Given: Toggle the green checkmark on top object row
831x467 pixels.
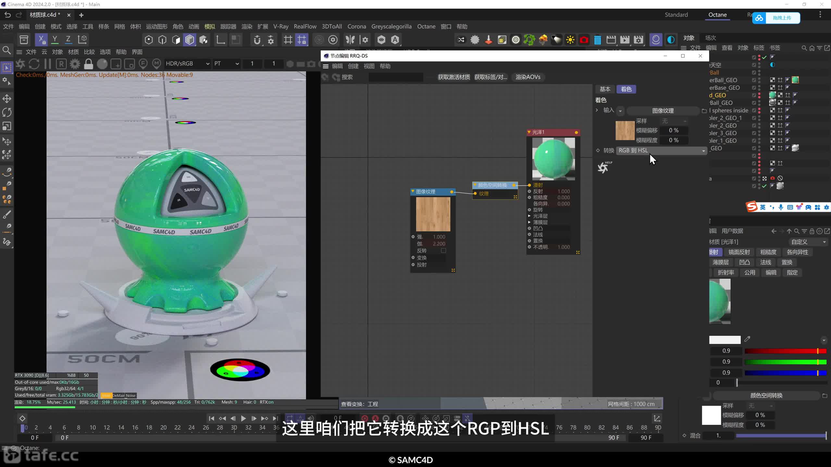Looking at the screenshot, I should click(x=764, y=57).
